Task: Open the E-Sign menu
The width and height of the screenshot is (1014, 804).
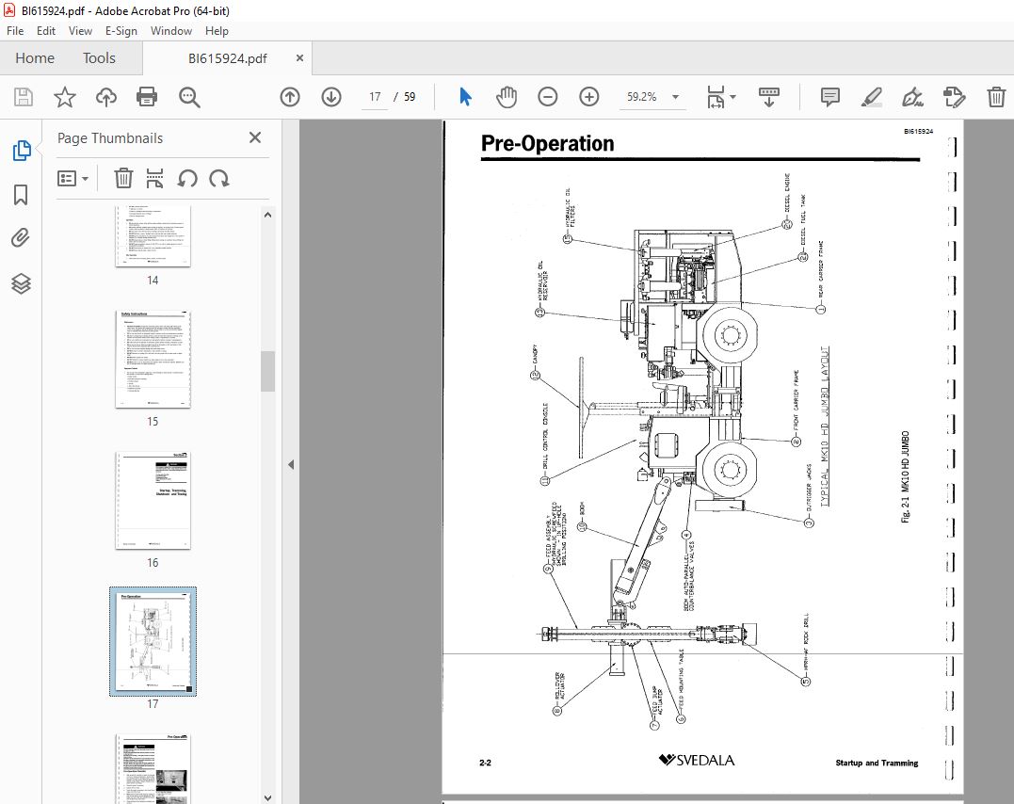Action: [121, 30]
